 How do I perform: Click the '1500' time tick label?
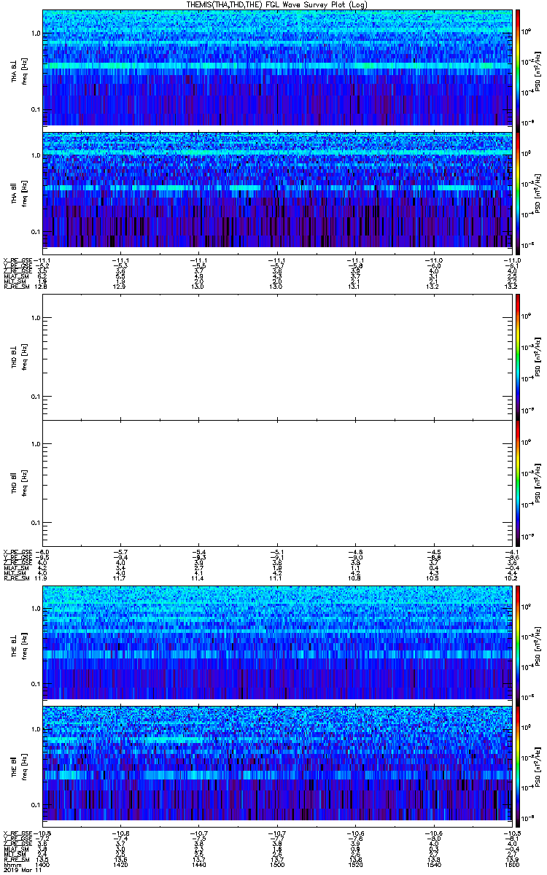click(277, 865)
